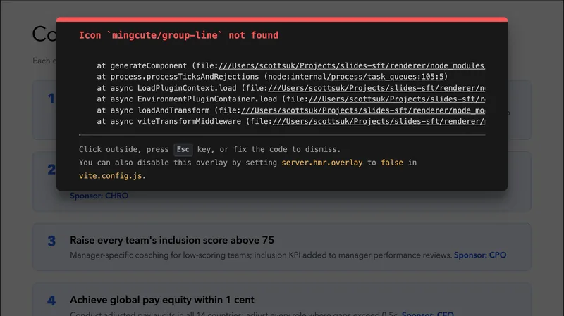Click the orange 'false' value text
Image resolution: width=564 pixels, height=316 pixels.
click(392, 163)
